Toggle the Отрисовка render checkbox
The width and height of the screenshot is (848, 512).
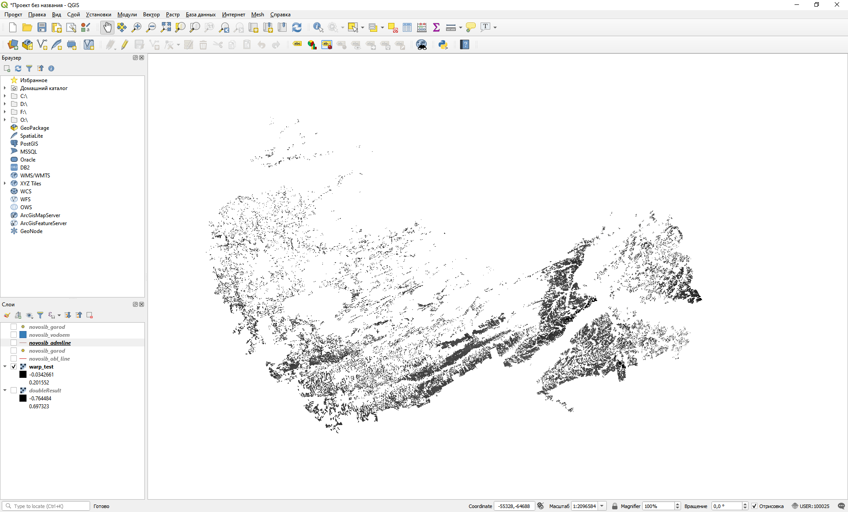point(754,506)
